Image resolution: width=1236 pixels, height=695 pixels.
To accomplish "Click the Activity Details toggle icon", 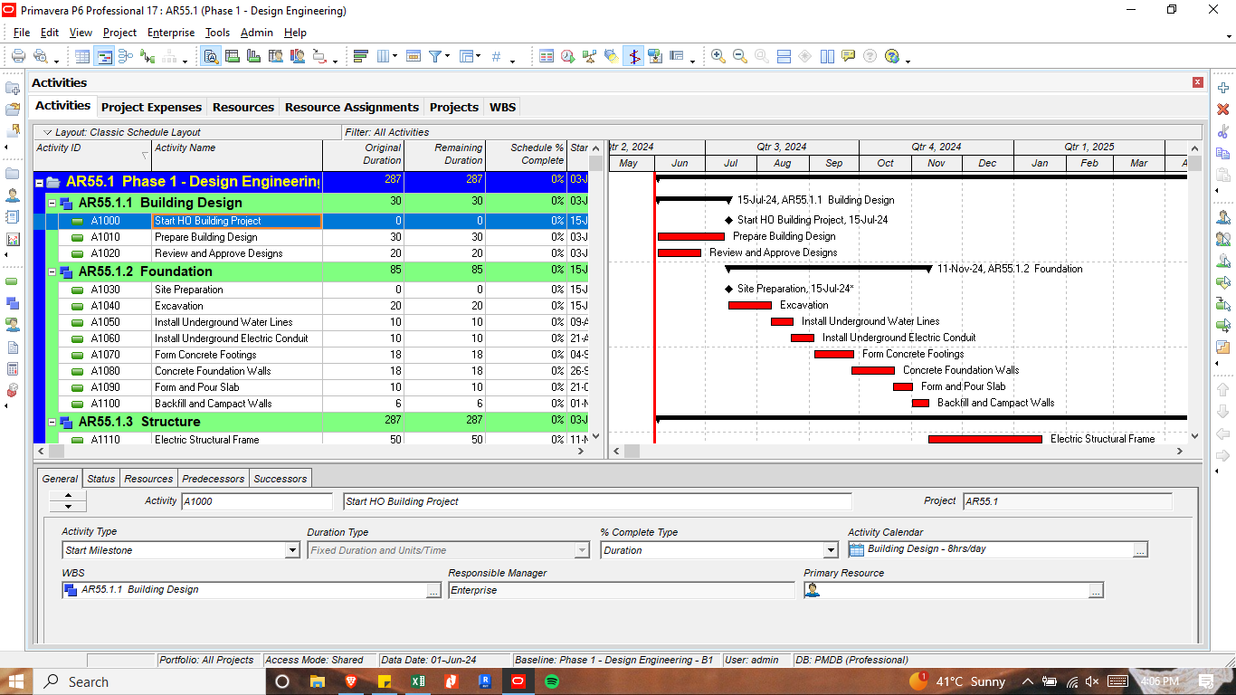I will (x=211, y=56).
